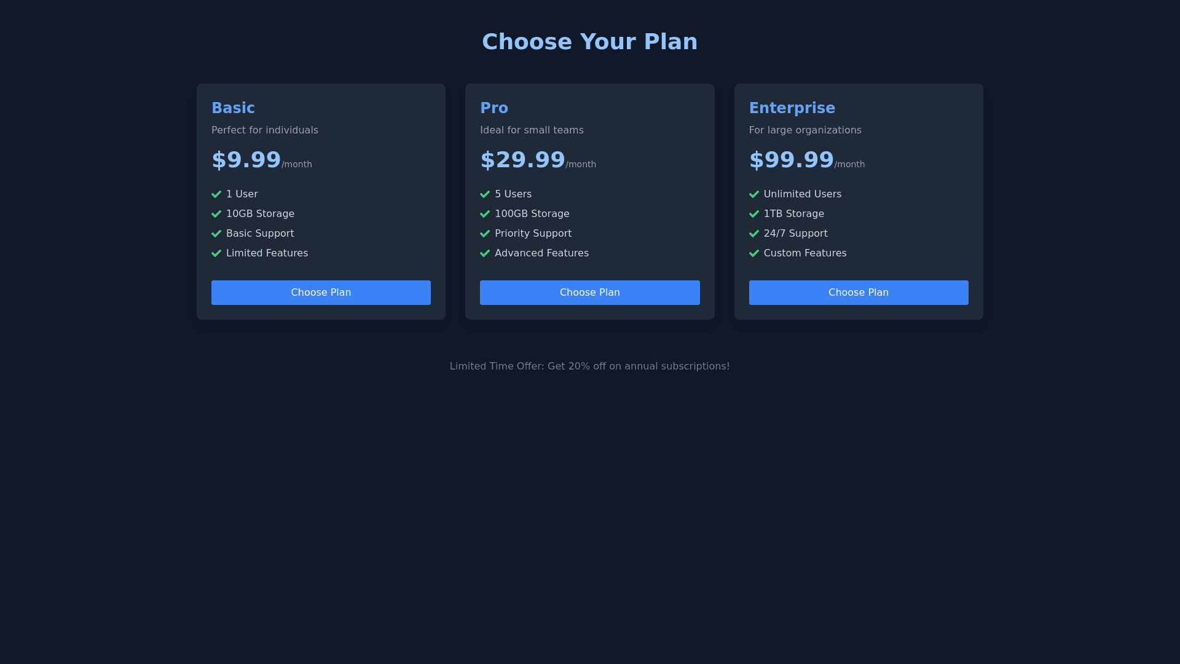Click the checkmark next to Priority Support
1180x664 pixels.
pos(485,234)
